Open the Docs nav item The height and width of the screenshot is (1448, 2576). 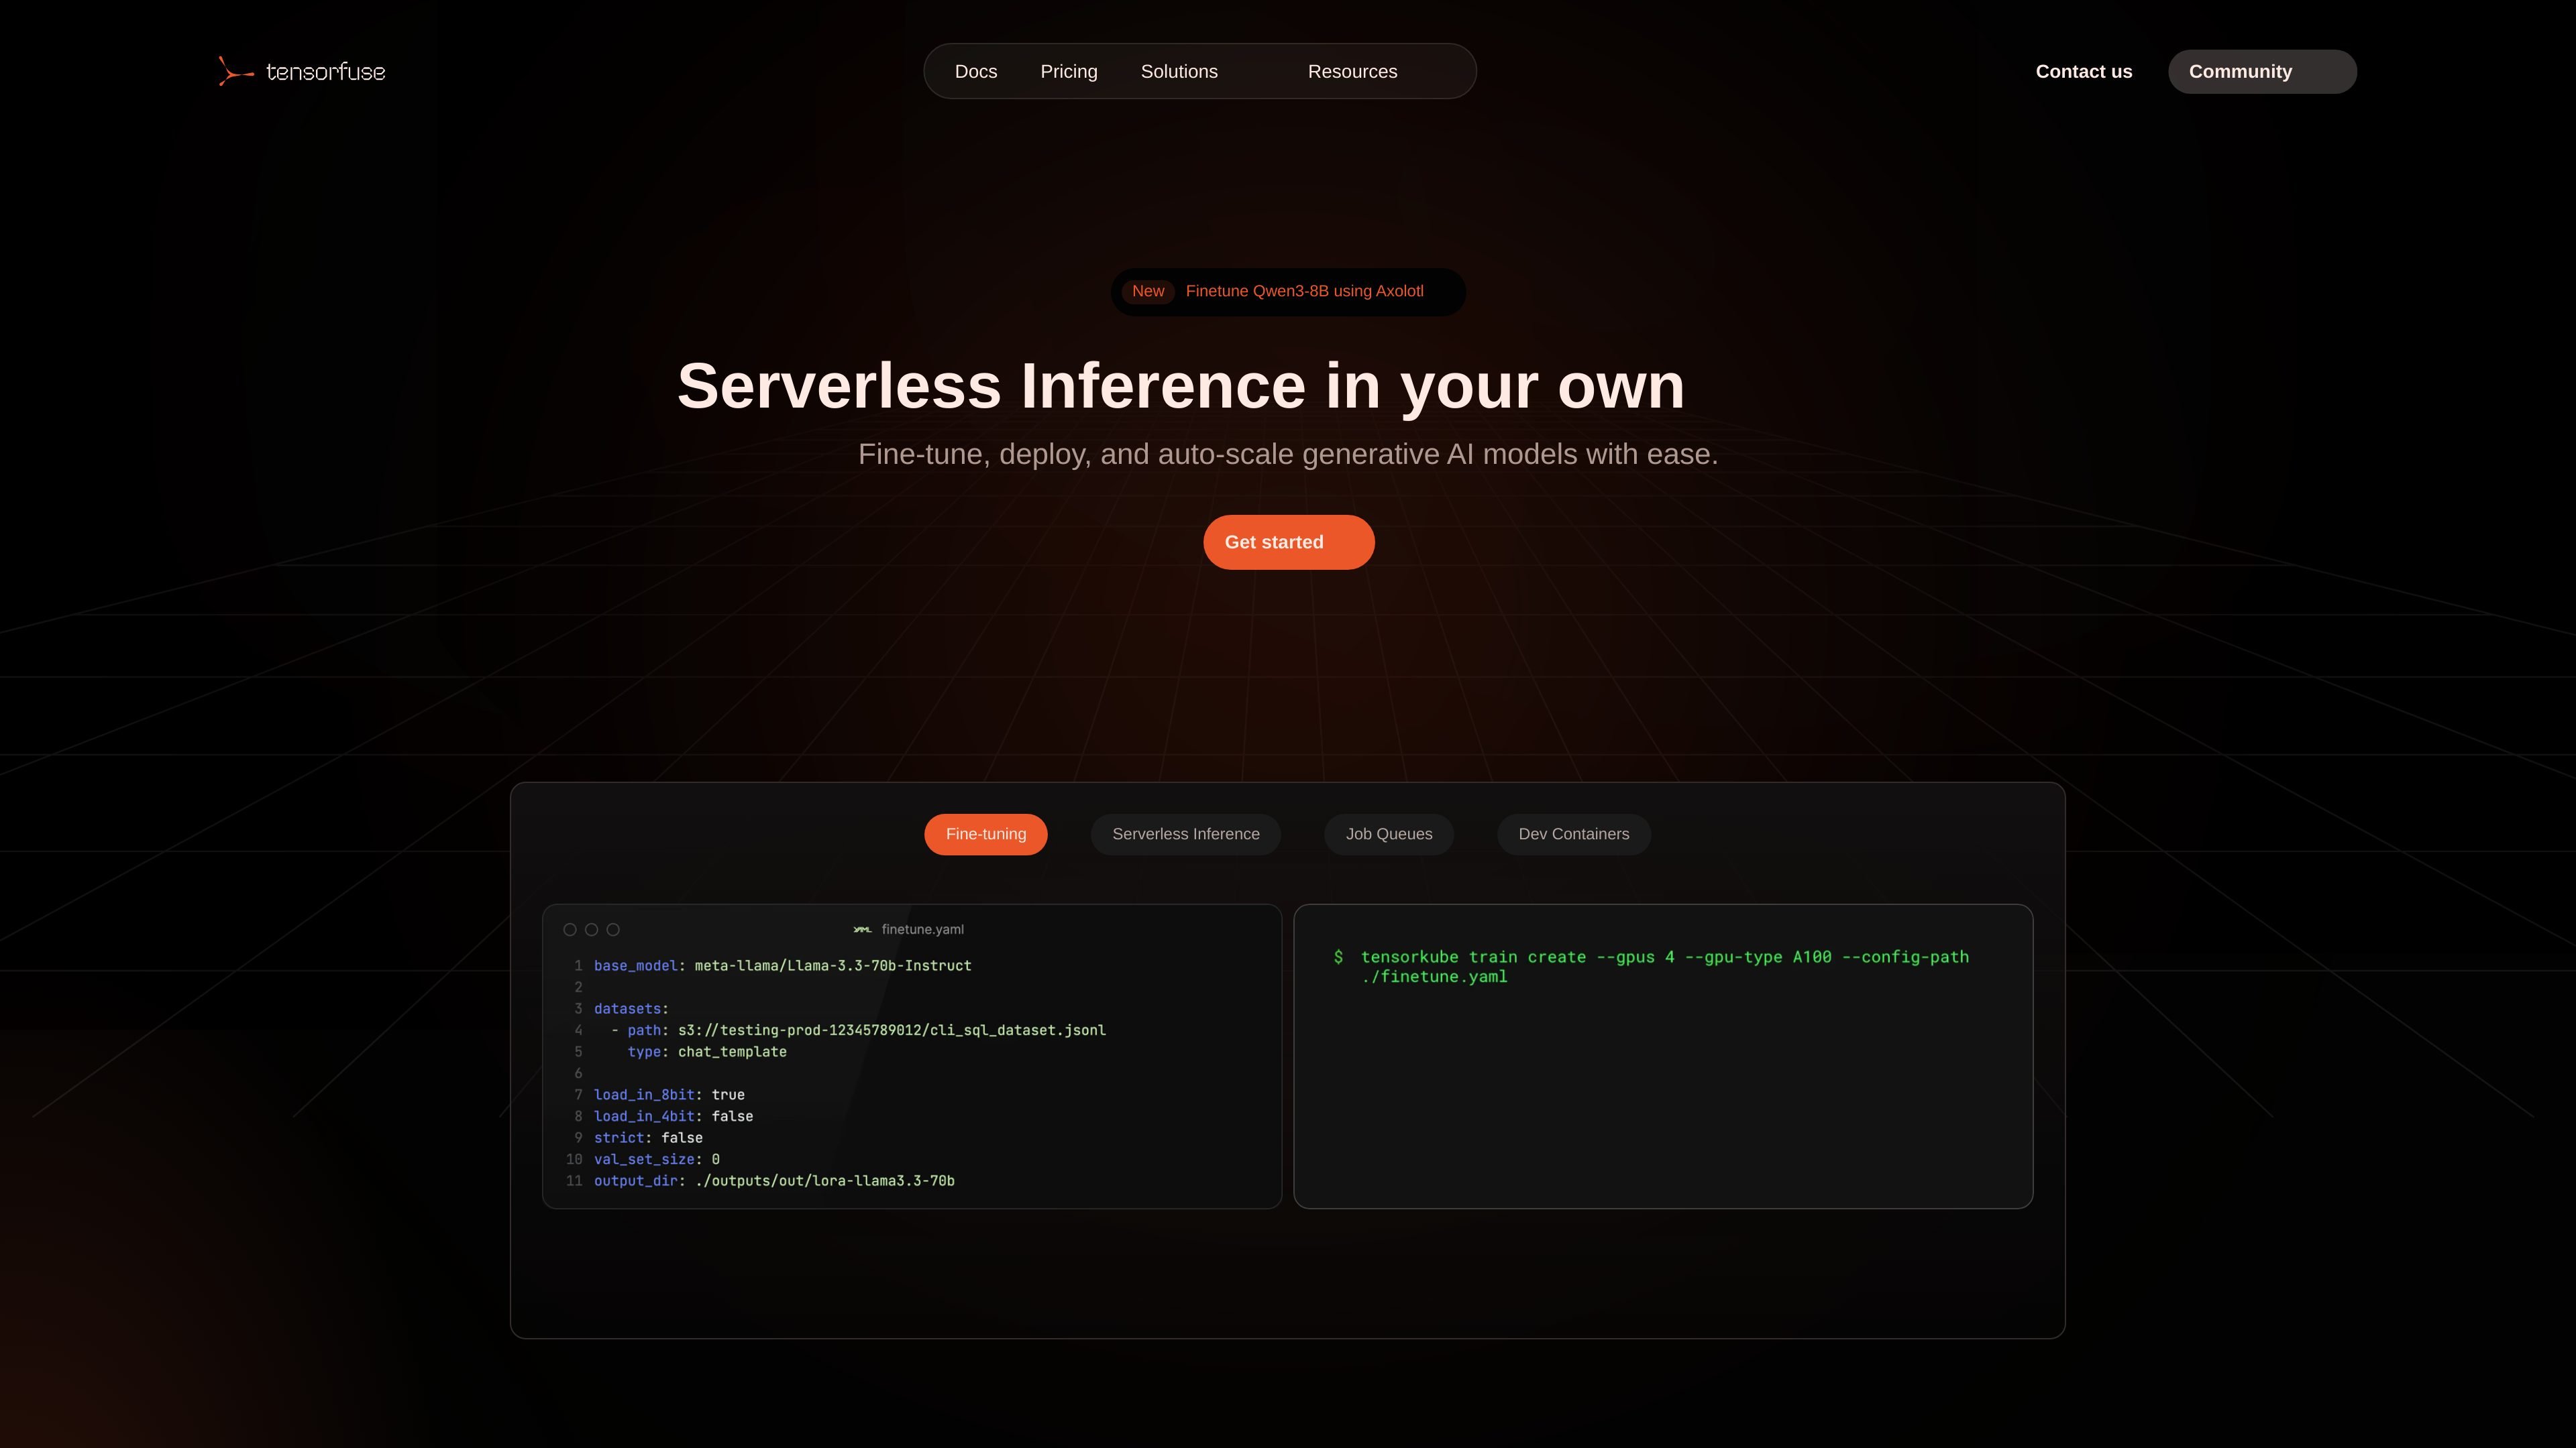(976, 72)
